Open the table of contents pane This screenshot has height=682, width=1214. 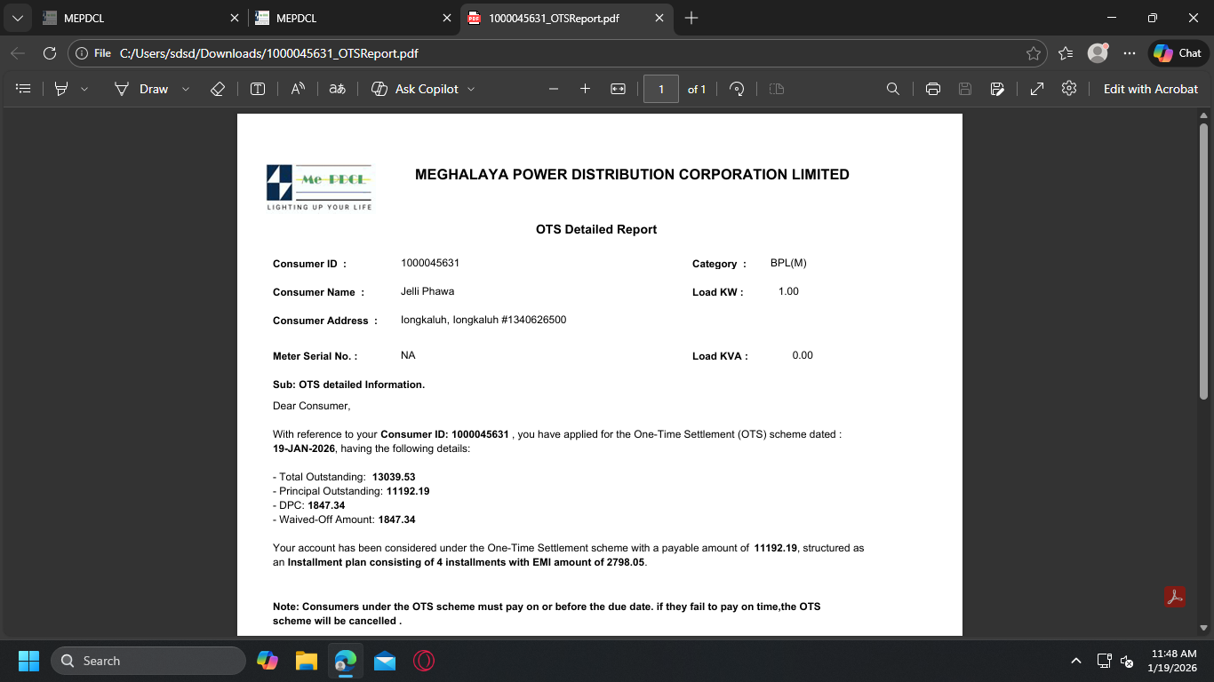(24, 89)
